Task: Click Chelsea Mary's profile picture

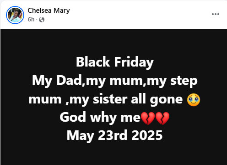Action: (x=15, y=15)
